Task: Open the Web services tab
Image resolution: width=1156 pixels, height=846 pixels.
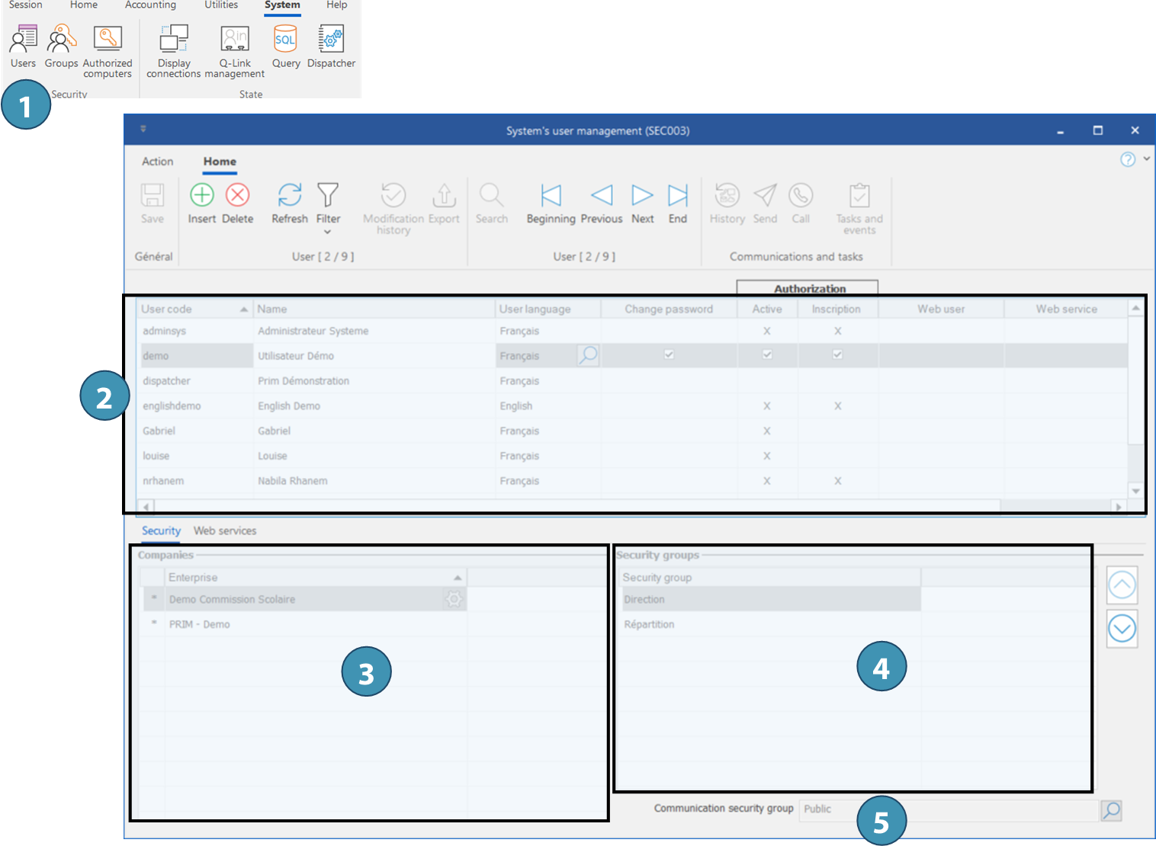Action: pos(225,530)
